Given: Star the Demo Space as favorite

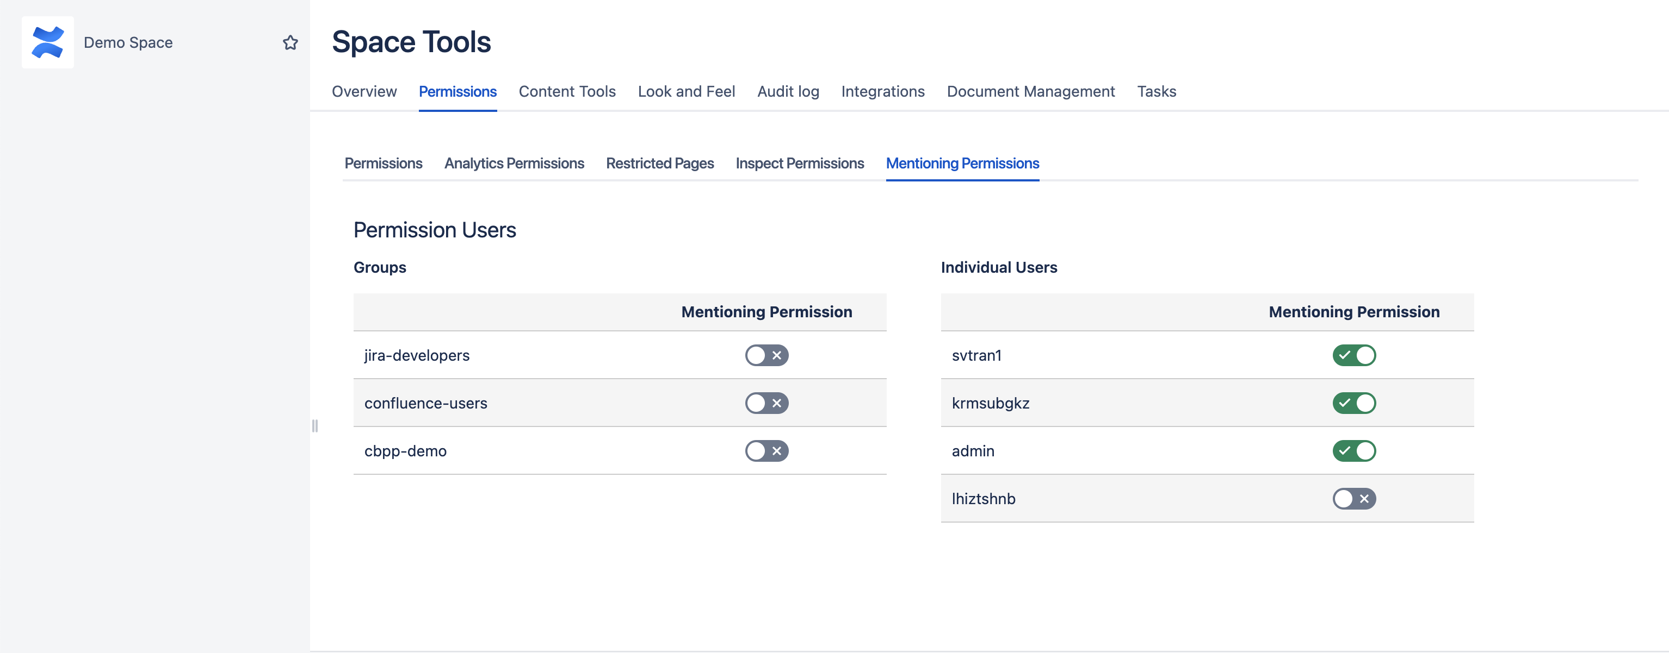Looking at the screenshot, I should [290, 43].
